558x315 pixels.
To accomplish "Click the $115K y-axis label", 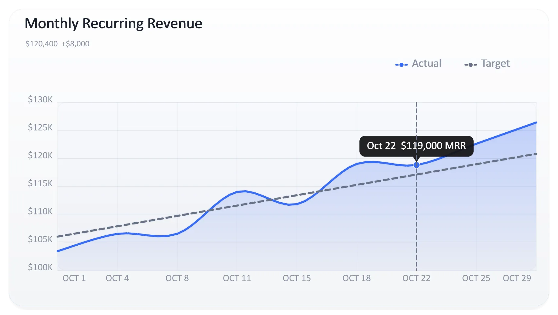I will (40, 184).
